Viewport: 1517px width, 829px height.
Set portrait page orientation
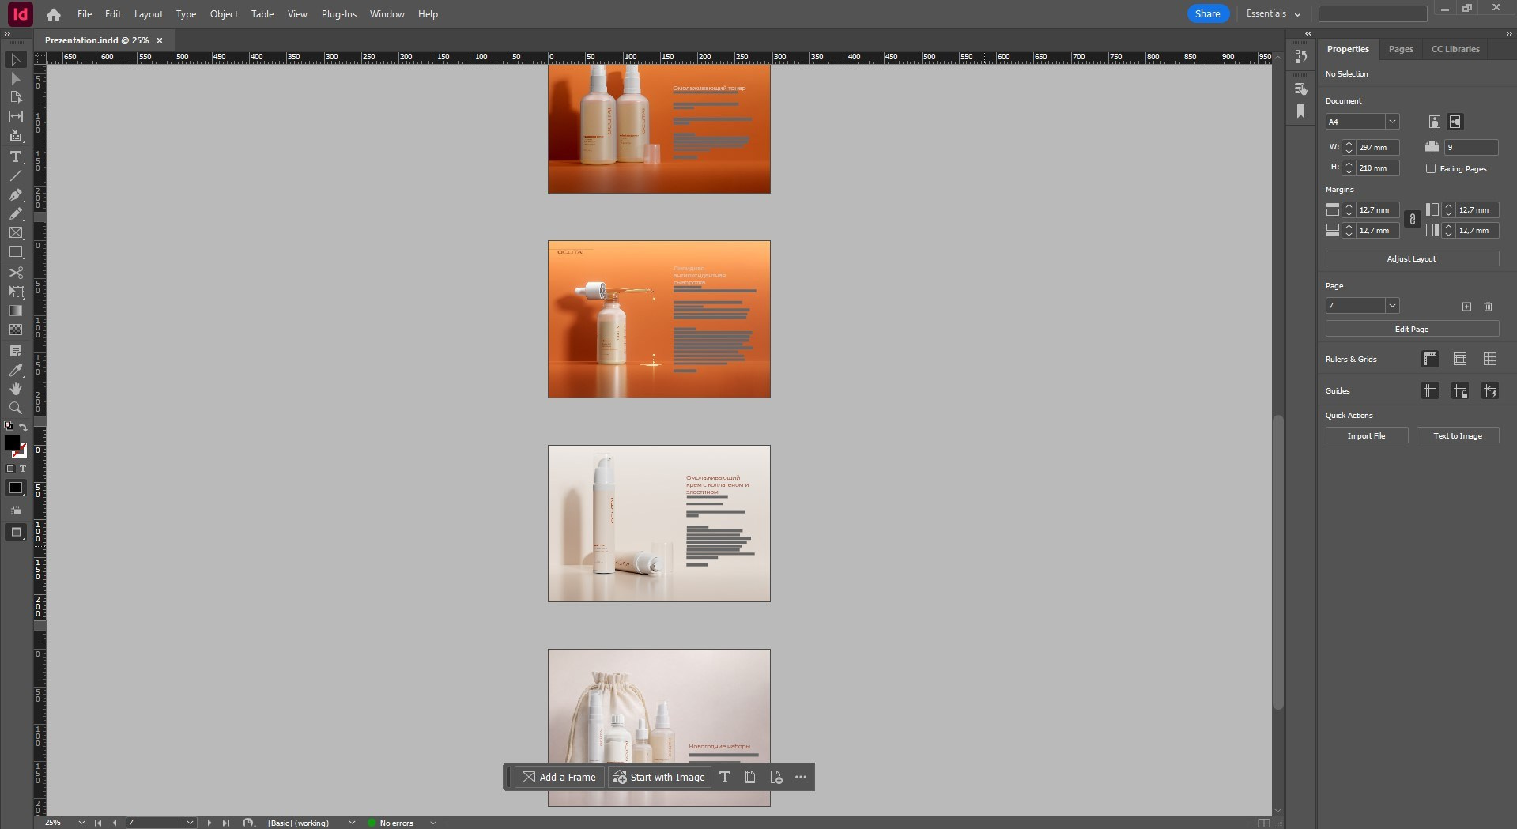(1434, 122)
